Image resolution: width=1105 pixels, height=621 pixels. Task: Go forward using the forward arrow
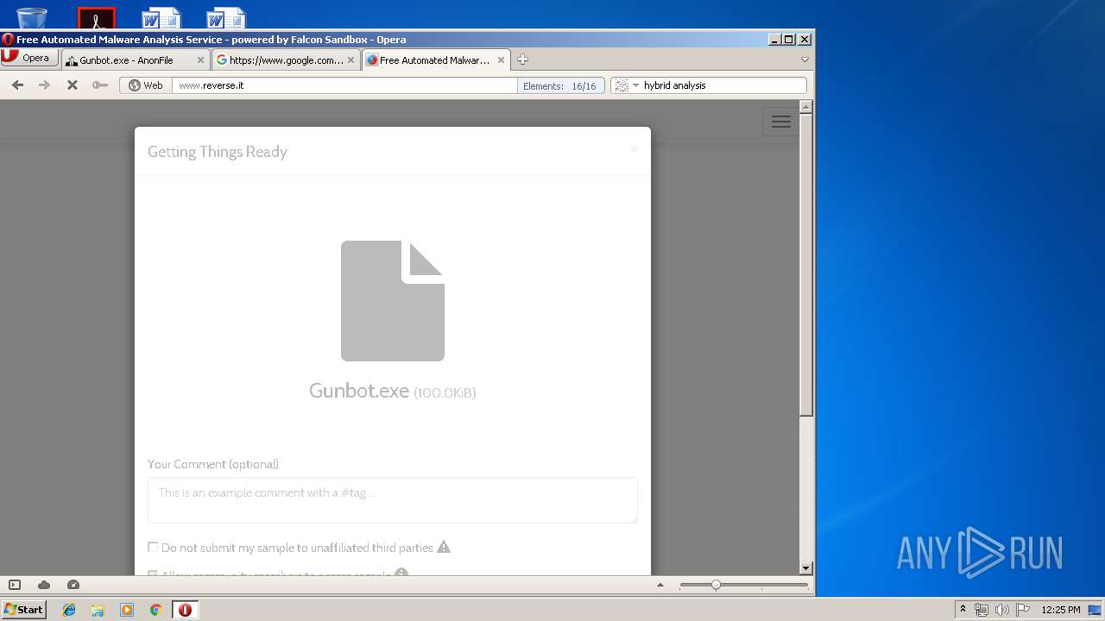coord(44,85)
